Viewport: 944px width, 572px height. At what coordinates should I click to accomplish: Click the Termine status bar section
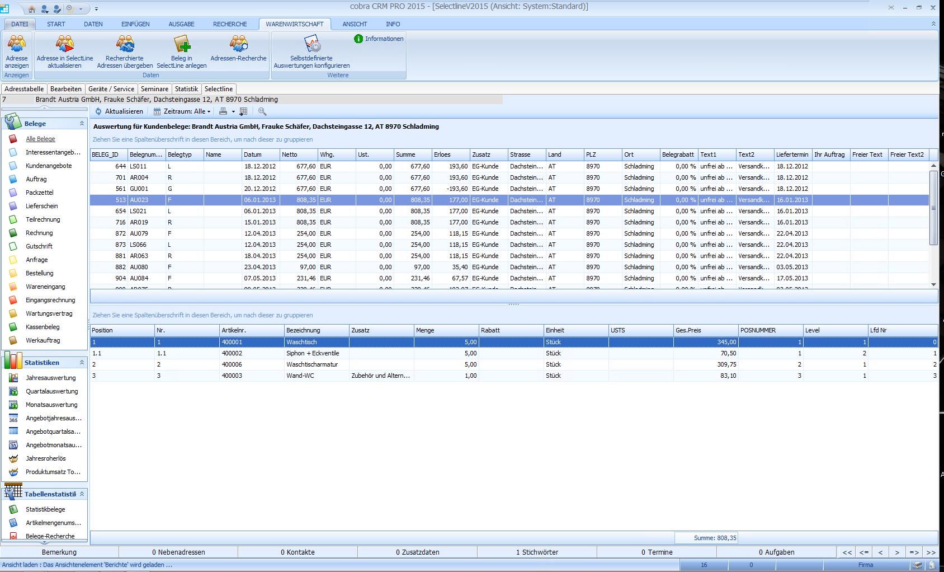[657, 552]
